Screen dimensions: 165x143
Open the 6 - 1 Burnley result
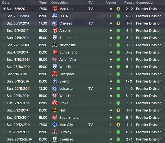point(129,132)
